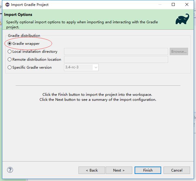Close the dialog with the X icon
196x181 pixels.
pos(187,4)
